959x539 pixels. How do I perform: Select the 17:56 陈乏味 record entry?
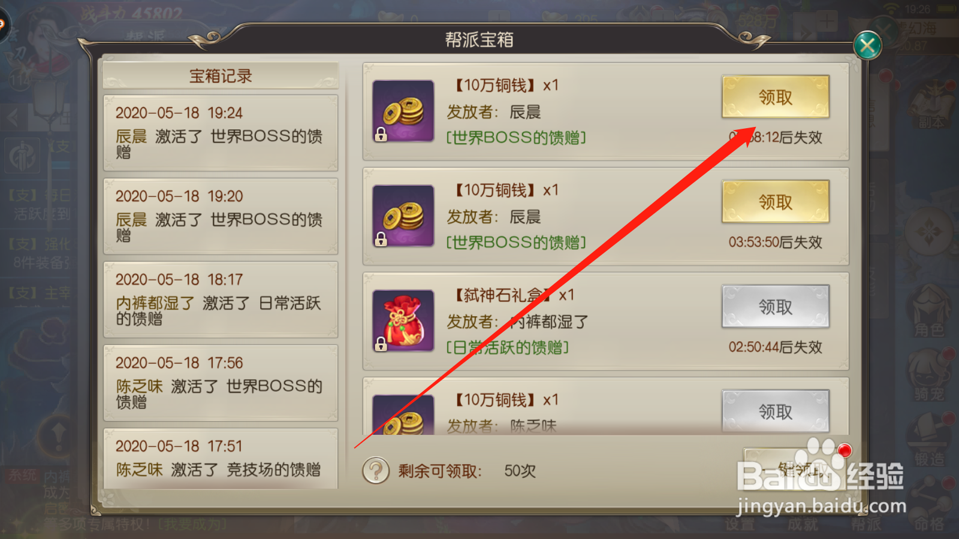(221, 383)
